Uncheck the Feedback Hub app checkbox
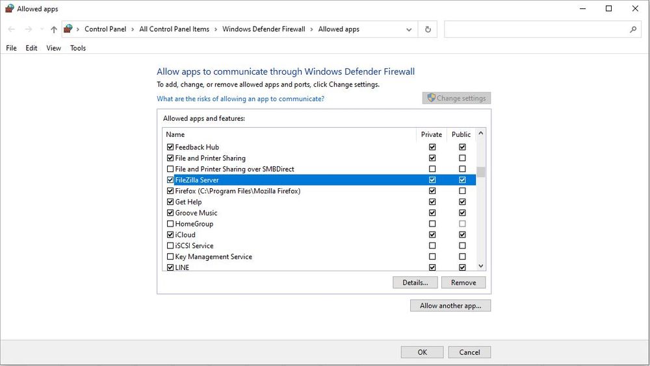The image size is (650, 366). [171, 147]
